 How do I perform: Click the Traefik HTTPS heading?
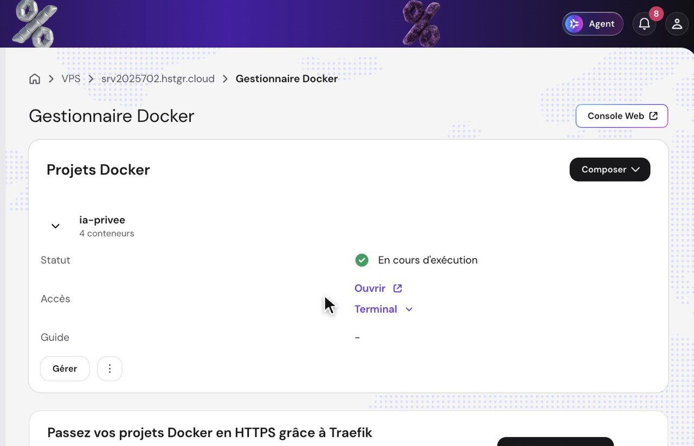[x=210, y=432]
